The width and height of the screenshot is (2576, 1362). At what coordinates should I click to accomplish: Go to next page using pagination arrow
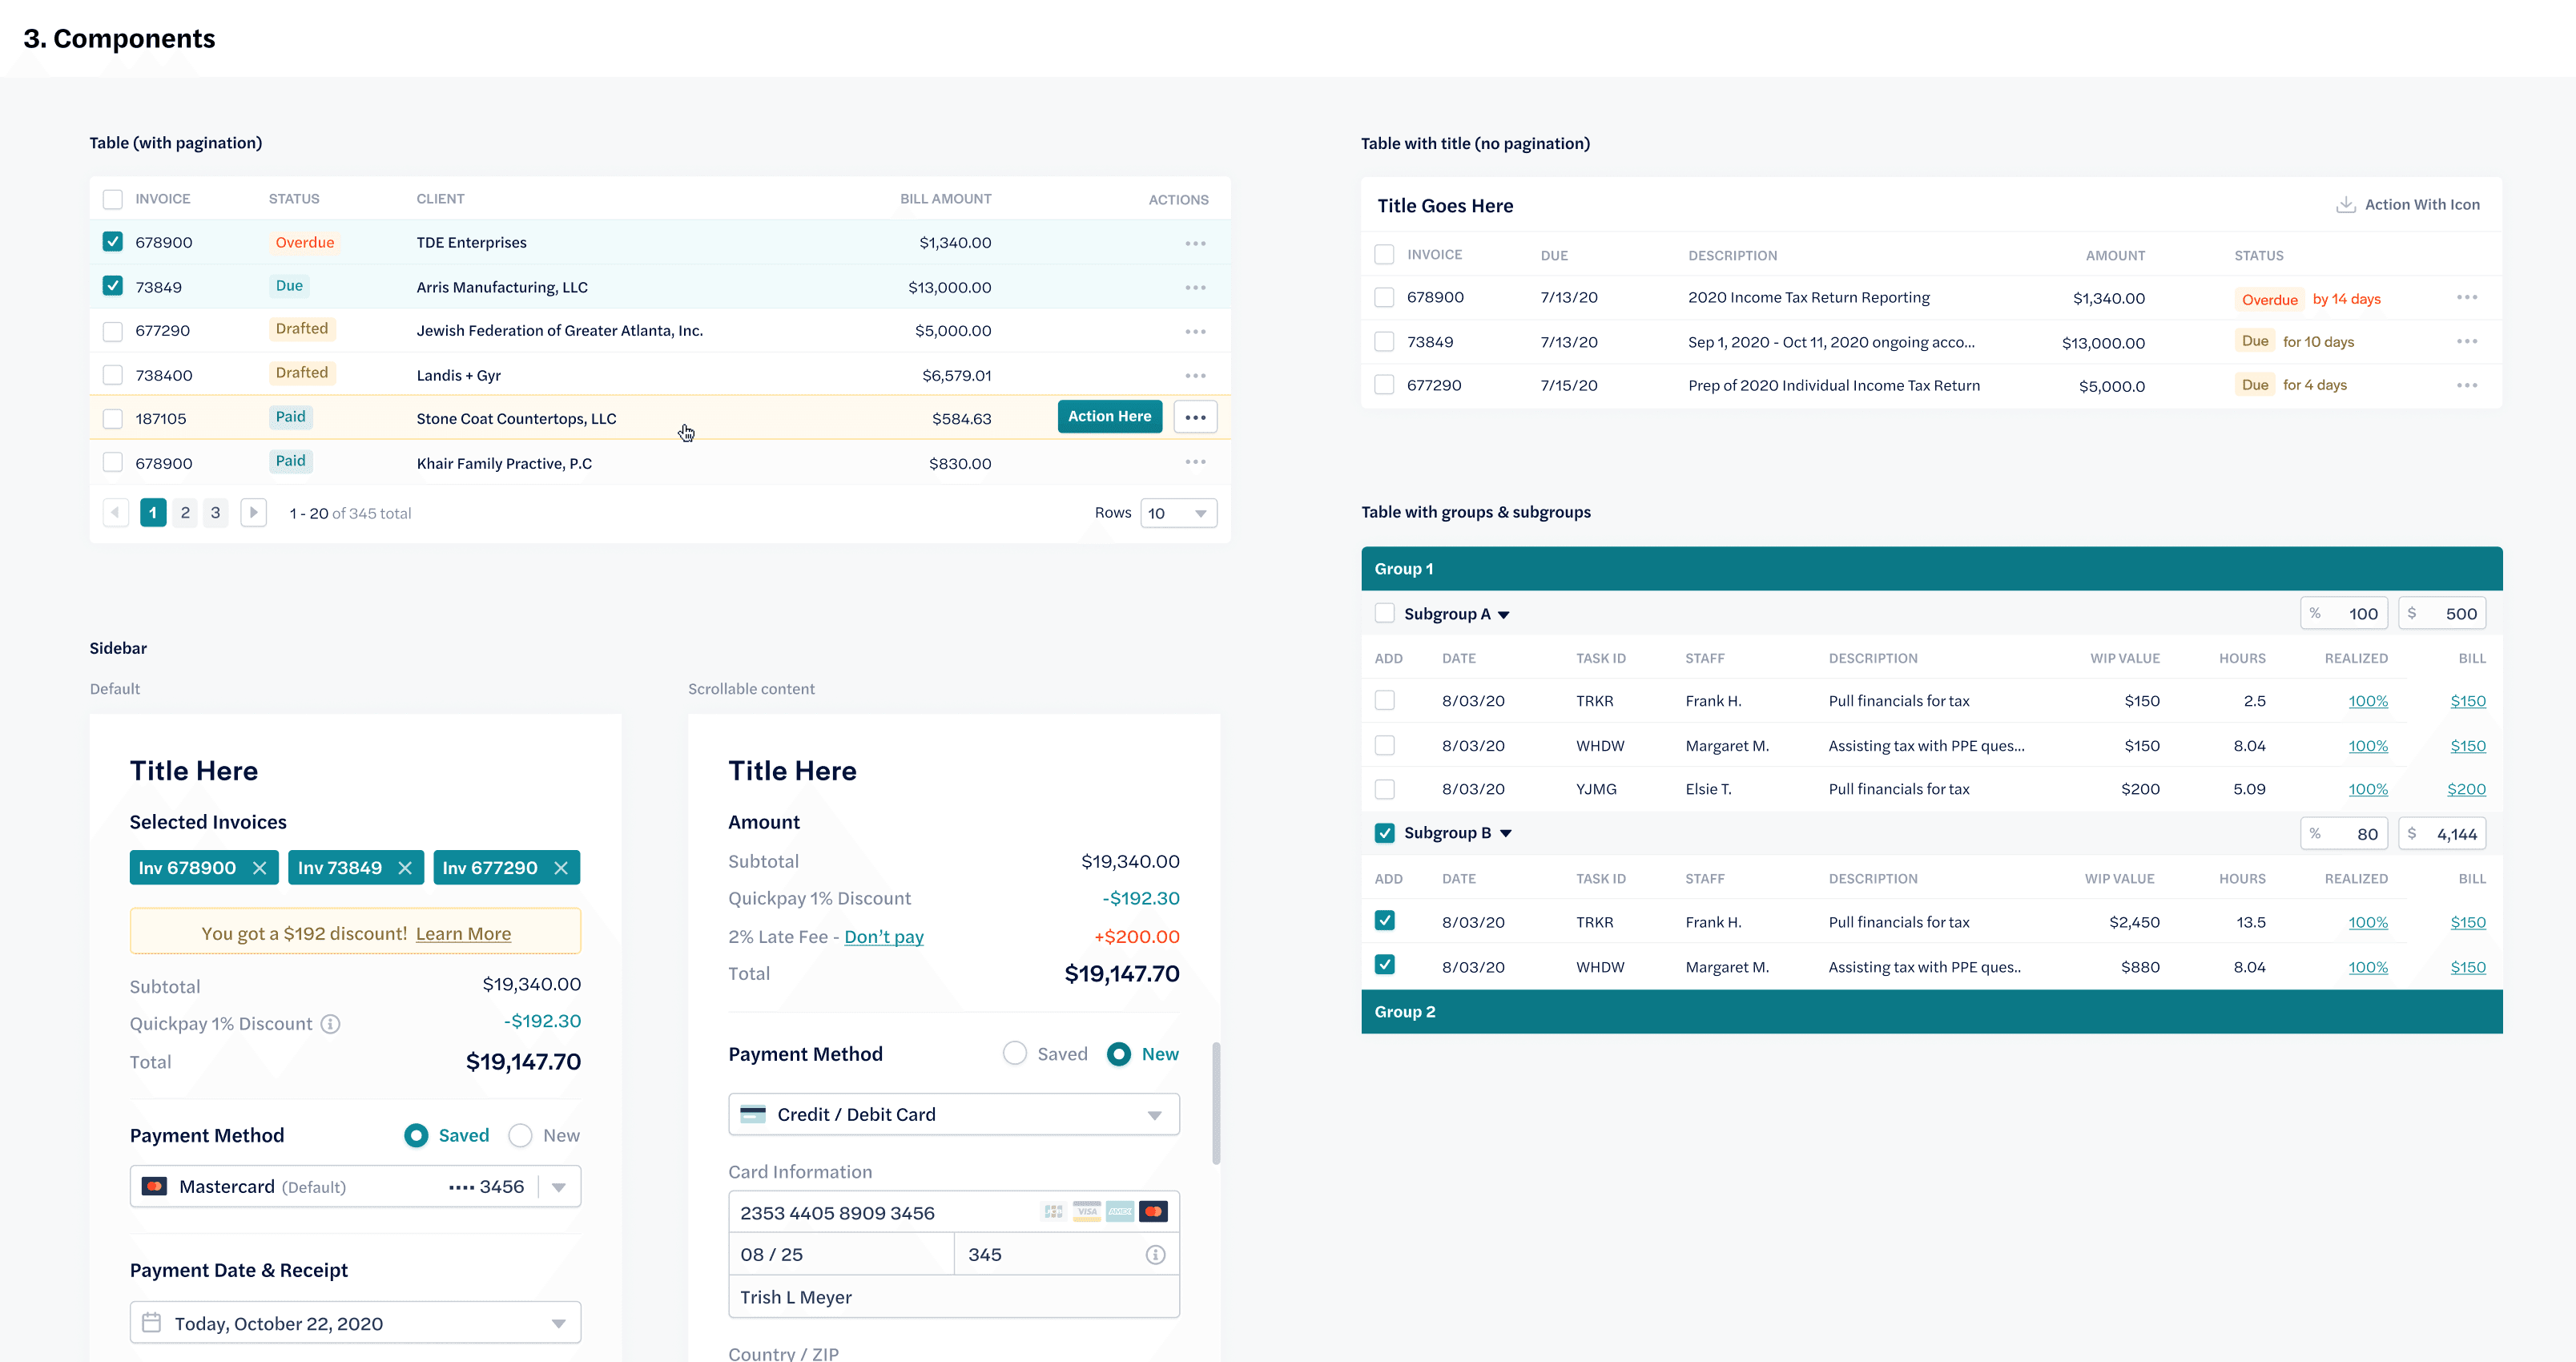[254, 513]
